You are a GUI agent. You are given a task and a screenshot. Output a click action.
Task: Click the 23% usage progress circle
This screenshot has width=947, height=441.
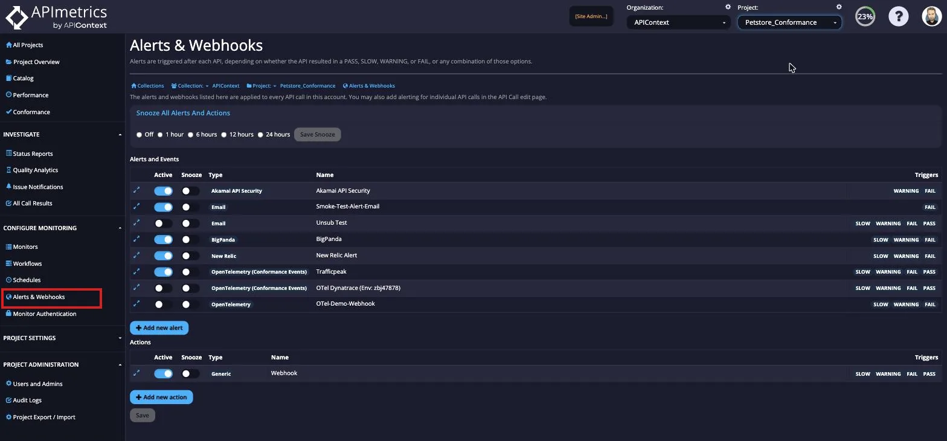pyautogui.click(x=865, y=16)
